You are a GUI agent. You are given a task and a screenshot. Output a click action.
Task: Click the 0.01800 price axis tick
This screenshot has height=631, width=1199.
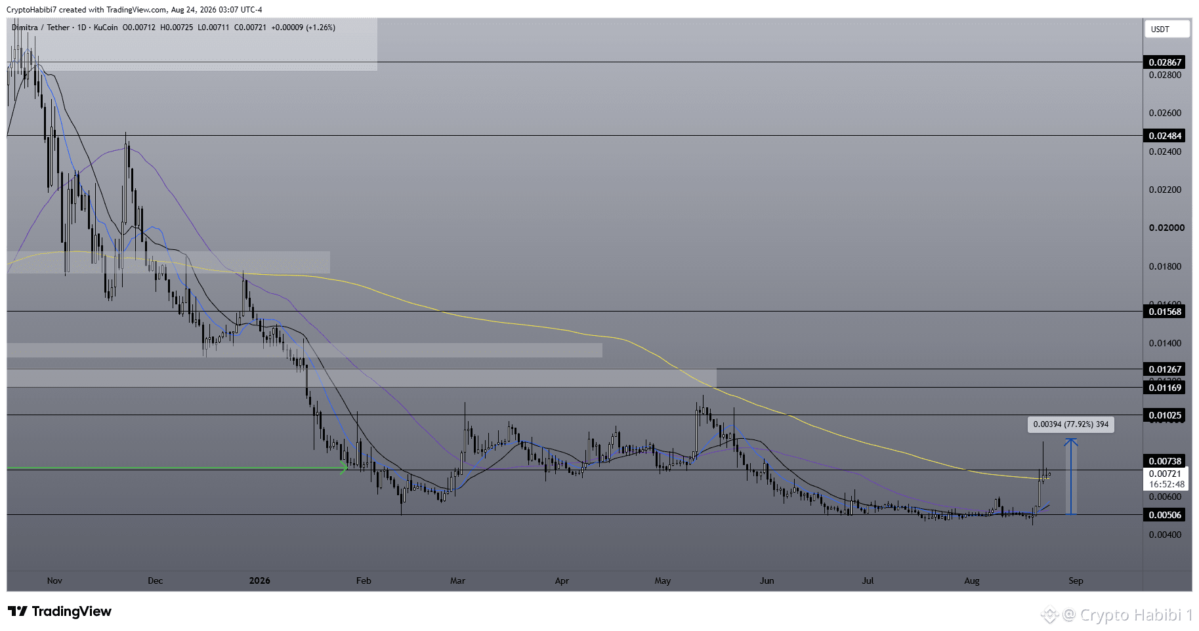1165,266
